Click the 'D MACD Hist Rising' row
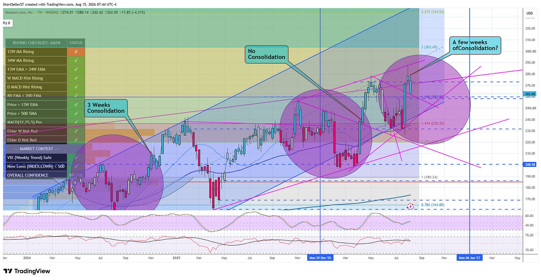This screenshot has width=541, height=280. pos(36,87)
